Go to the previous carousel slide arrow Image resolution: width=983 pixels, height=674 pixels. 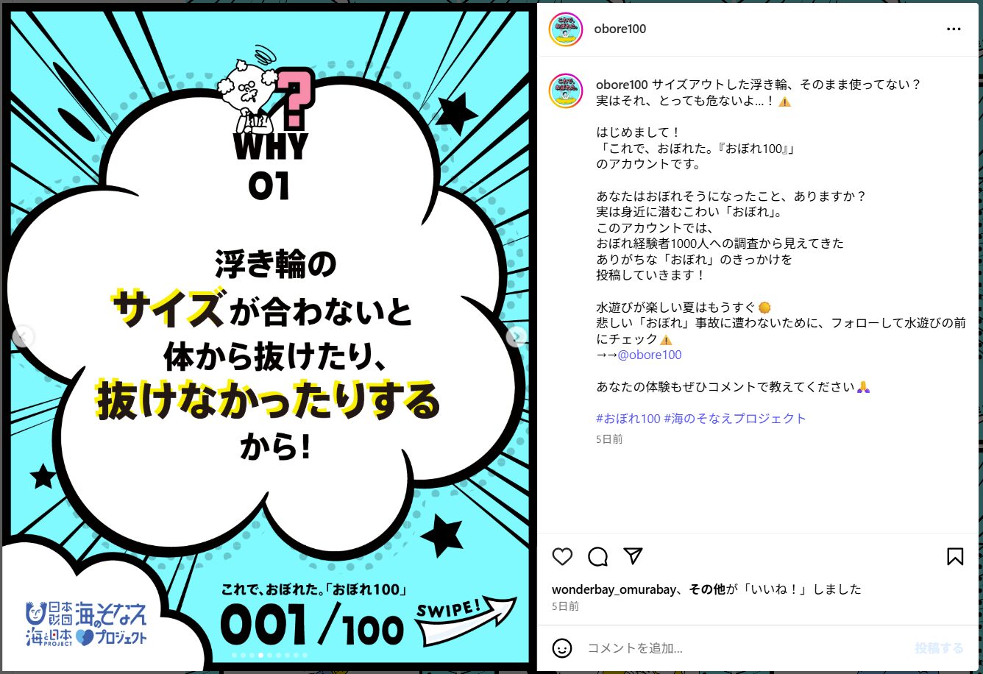tap(24, 336)
